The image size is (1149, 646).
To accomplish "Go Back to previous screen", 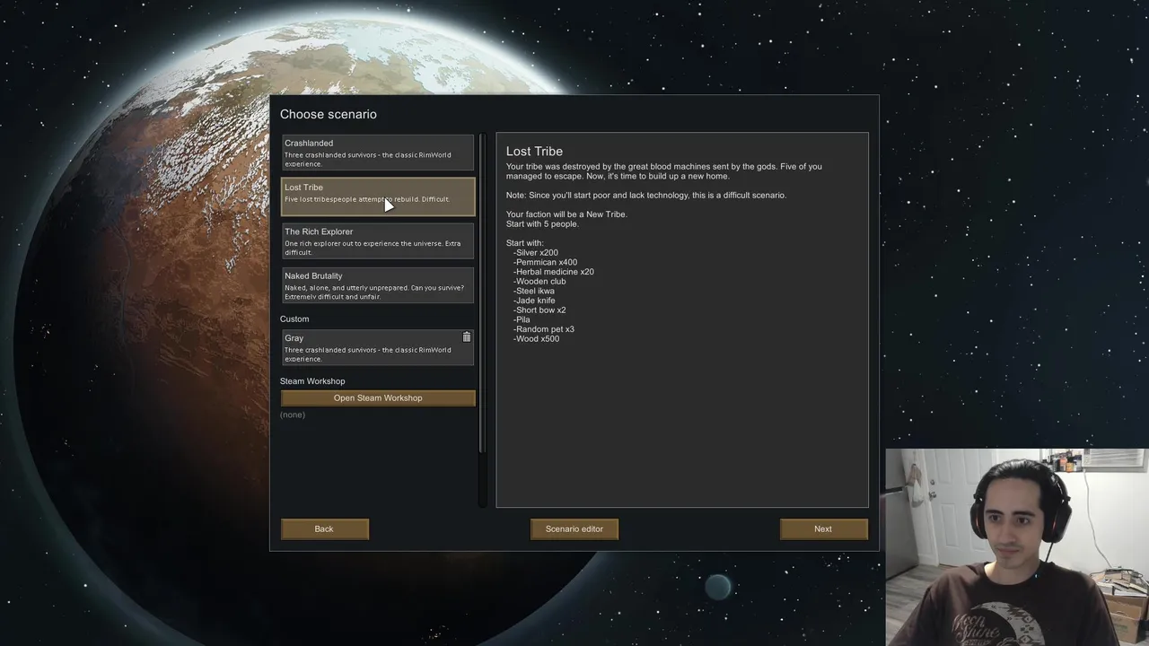I will 324,528.
